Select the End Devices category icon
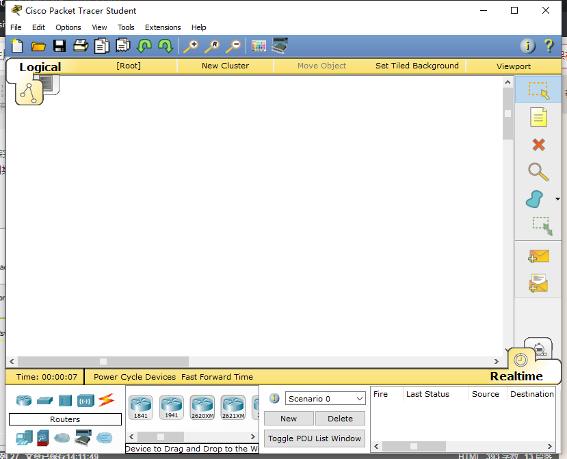The width and height of the screenshot is (567, 459). 24,438
